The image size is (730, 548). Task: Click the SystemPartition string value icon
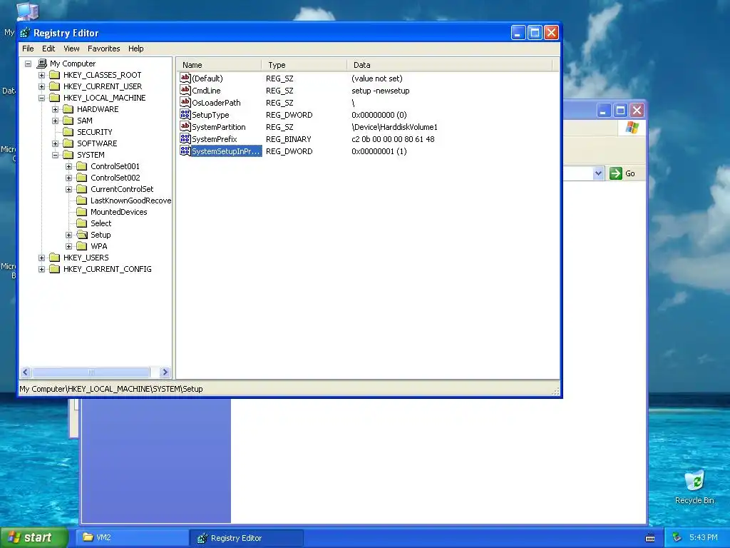click(185, 127)
